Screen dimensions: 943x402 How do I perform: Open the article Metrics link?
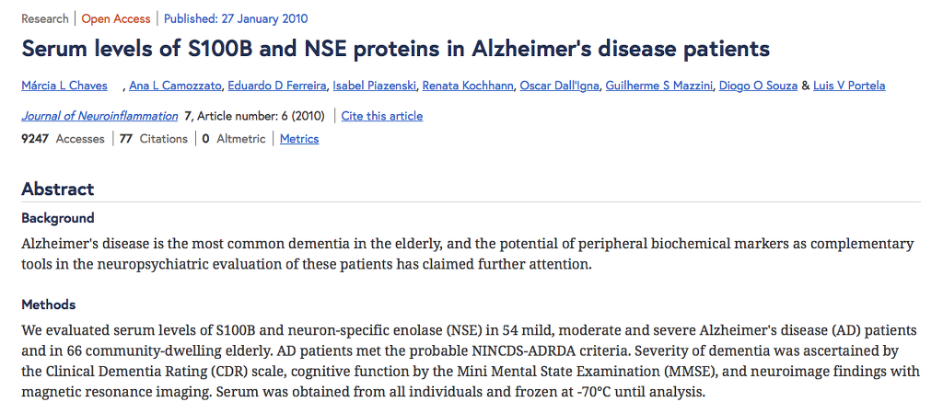pyautogui.click(x=299, y=139)
